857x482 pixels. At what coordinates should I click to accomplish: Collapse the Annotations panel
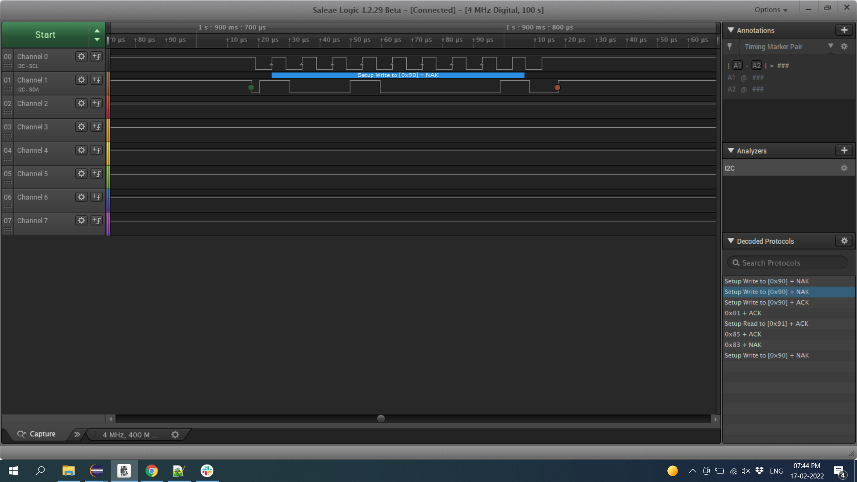click(731, 30)
